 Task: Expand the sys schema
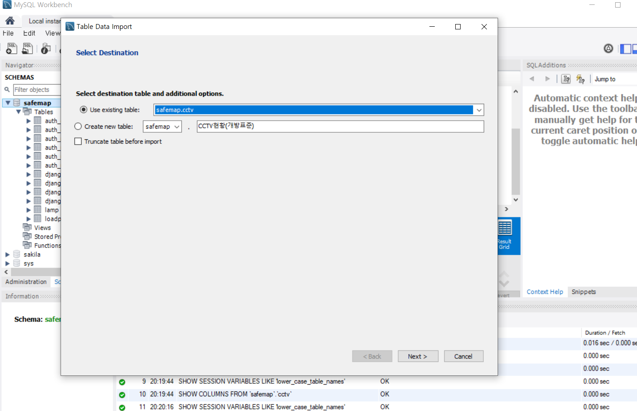tap(8, 263)
